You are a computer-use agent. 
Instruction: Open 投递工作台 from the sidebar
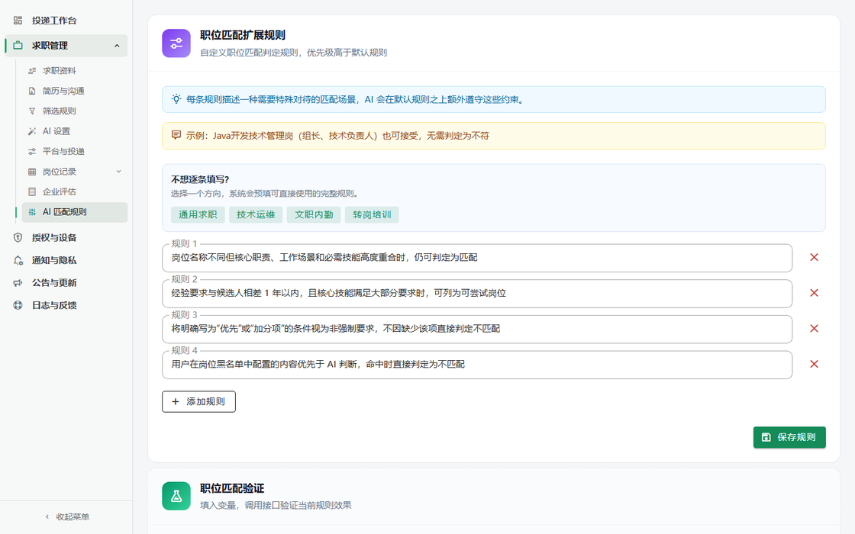point(66,21)
